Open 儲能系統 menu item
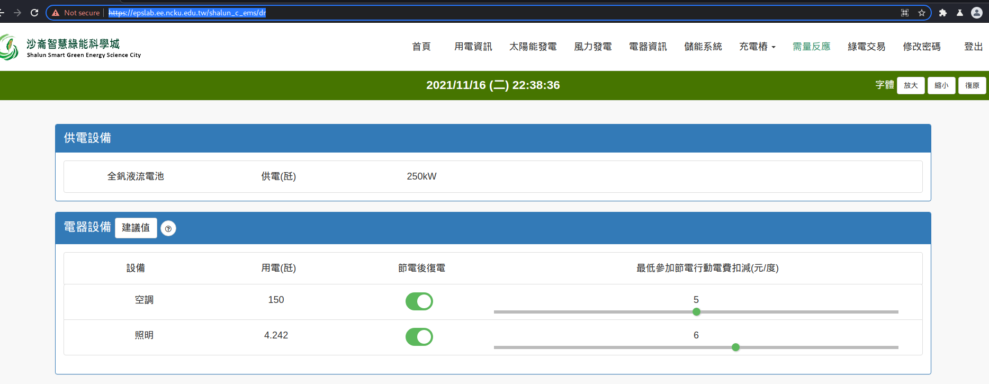 coord(703,47)
